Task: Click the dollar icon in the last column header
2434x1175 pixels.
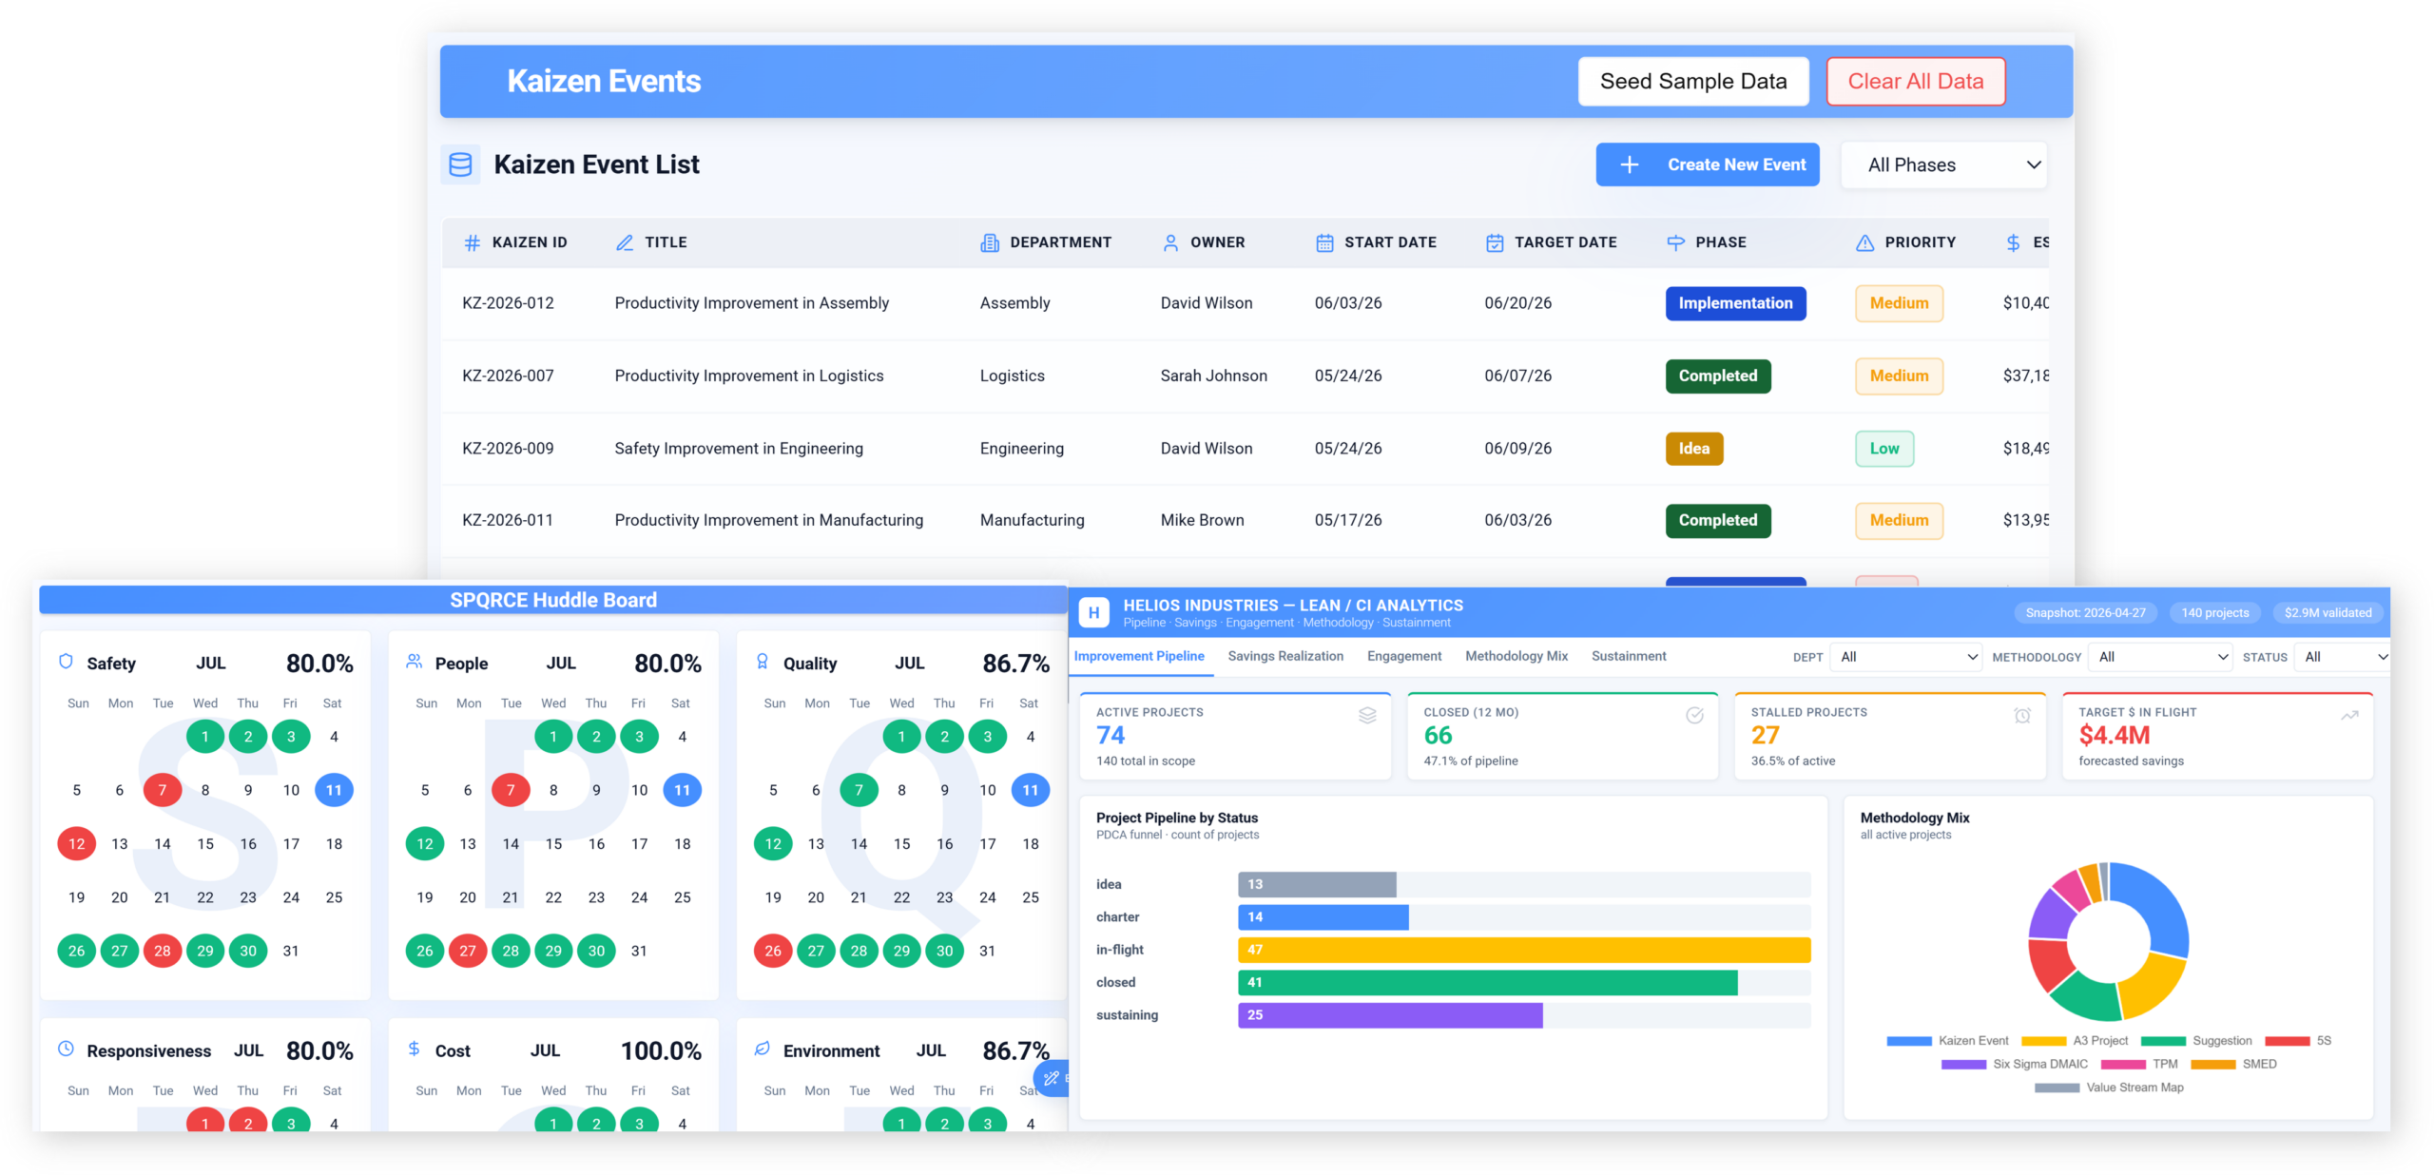Action: pos(2013,242)
